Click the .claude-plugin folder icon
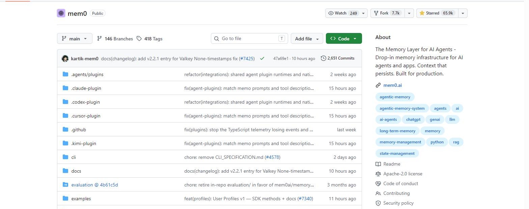 pos(65,88)
